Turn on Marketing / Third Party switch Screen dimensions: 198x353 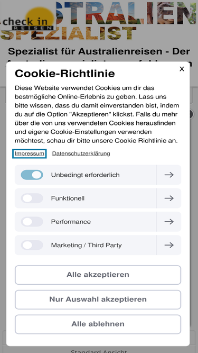(x=32, y=245)
